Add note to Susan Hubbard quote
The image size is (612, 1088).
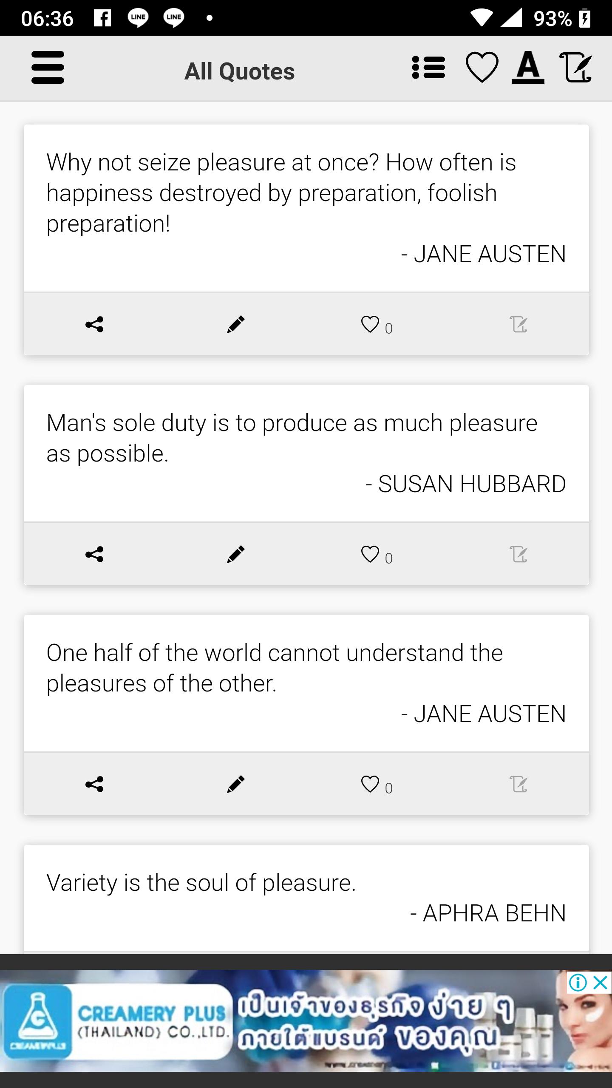coord(518,554)
